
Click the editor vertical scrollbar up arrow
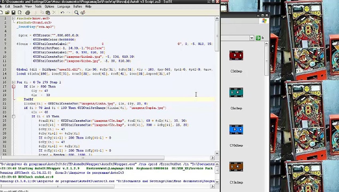tap(217, 19)
